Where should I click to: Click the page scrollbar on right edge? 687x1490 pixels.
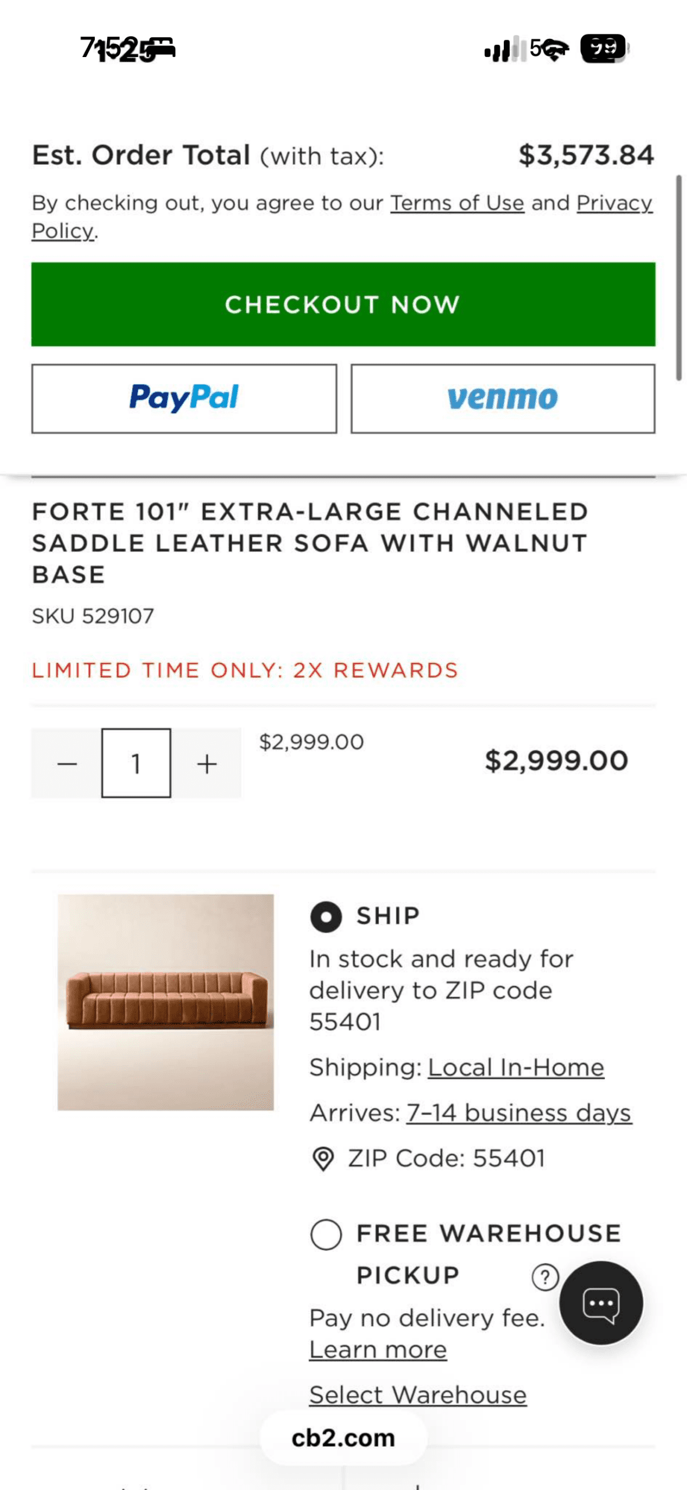(678, 278)
